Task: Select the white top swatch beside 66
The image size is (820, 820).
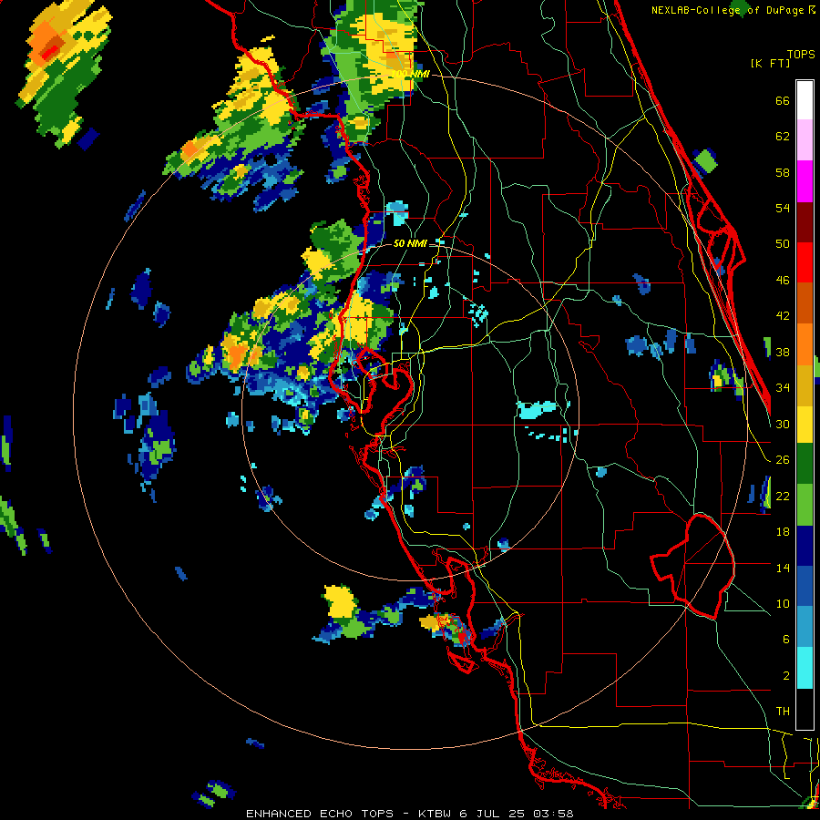Action: (x=805, y=100)
